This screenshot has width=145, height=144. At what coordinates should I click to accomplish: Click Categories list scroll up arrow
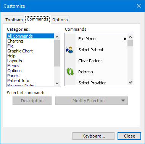click(57, 37)
